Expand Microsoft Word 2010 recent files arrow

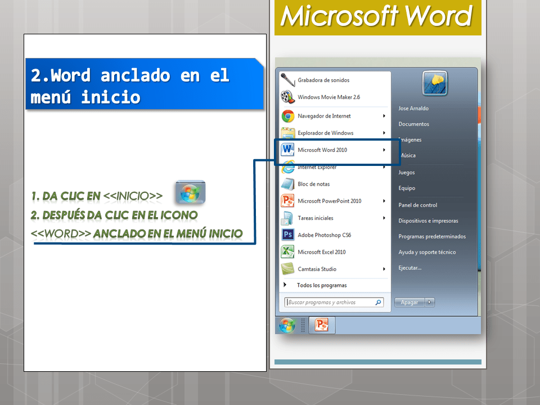click(x=384, y=150)
